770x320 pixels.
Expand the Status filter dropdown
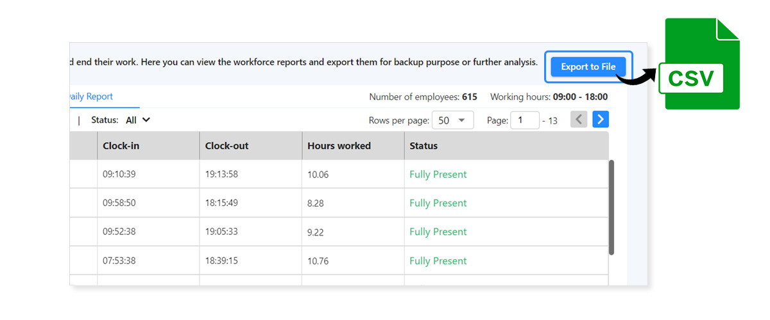click(x=138, y=120)
